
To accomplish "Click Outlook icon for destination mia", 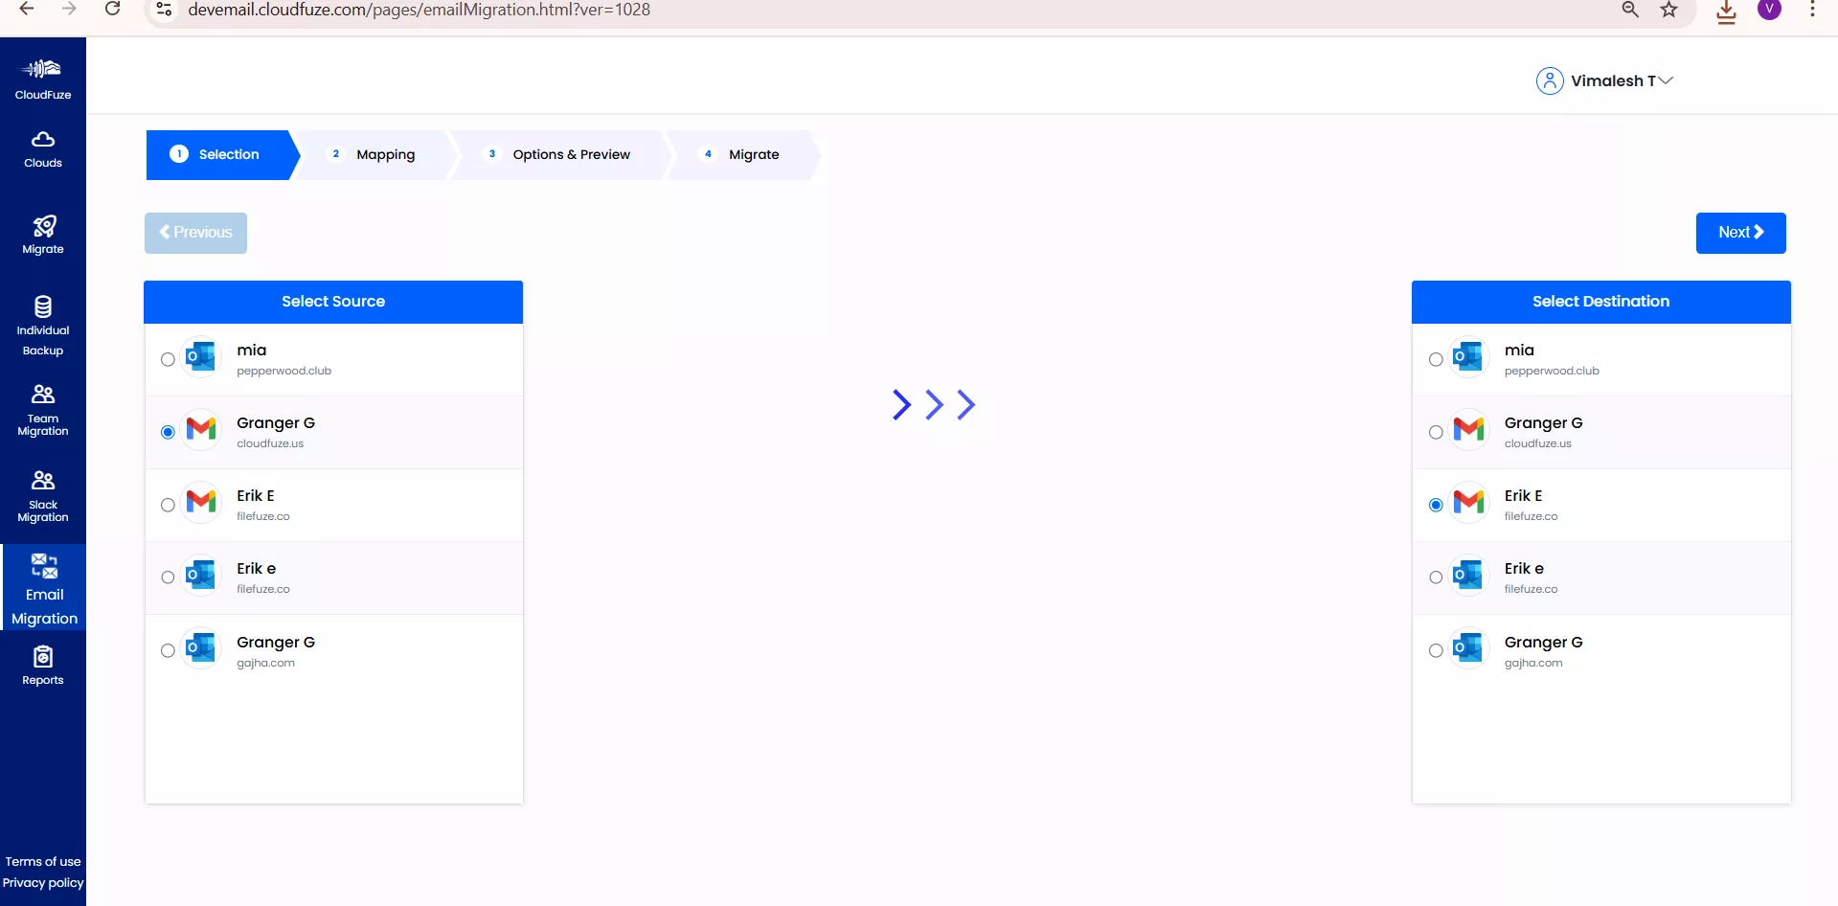I will [x=1468, y=358].
